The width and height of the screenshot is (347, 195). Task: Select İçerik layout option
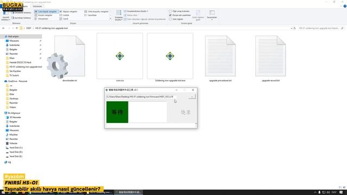(64, 19)
